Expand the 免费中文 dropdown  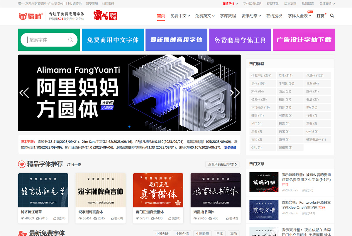(x=180, y=16)
